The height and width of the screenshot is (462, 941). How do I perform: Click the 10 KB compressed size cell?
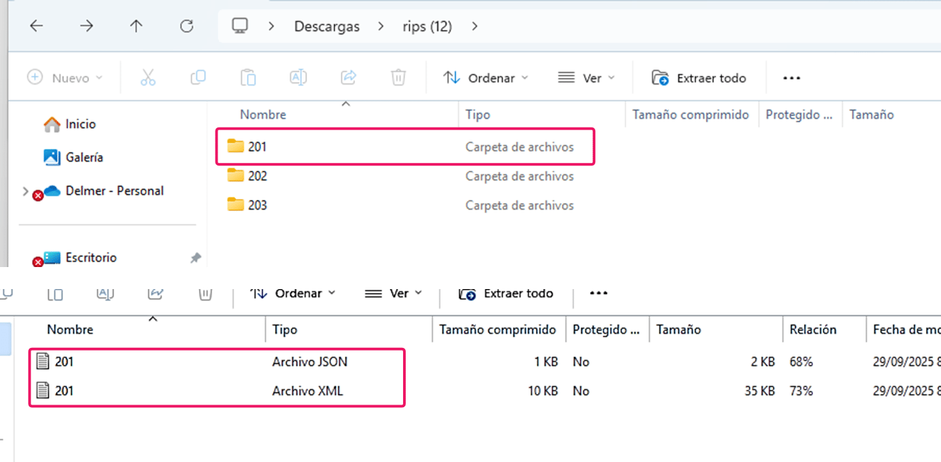pyautogui.click(x=543, y=391)
